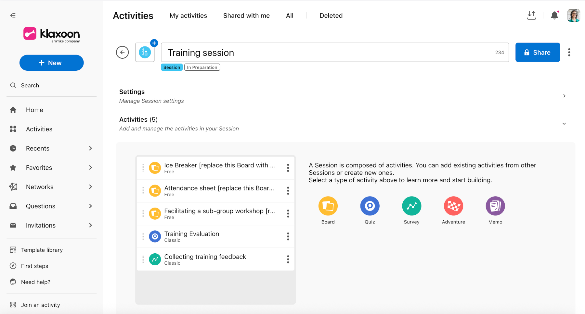Open options for Collecting training feedback

[x=288, y=259]
